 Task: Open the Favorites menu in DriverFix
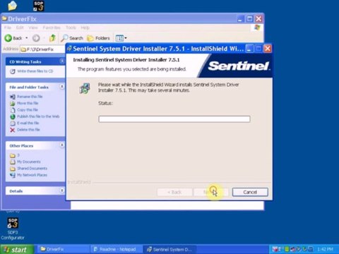[52, 28]
